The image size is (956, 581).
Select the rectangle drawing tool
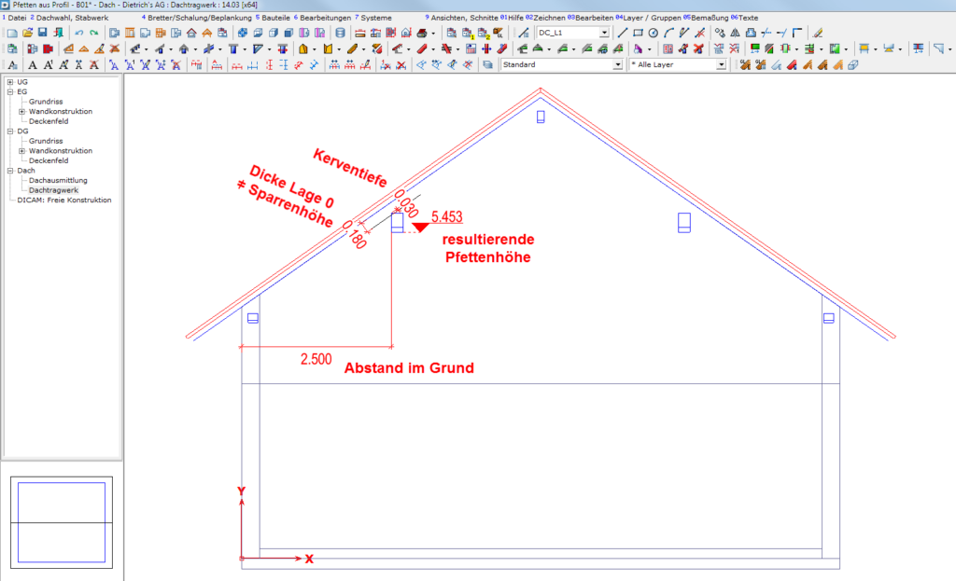coord(638,33)
